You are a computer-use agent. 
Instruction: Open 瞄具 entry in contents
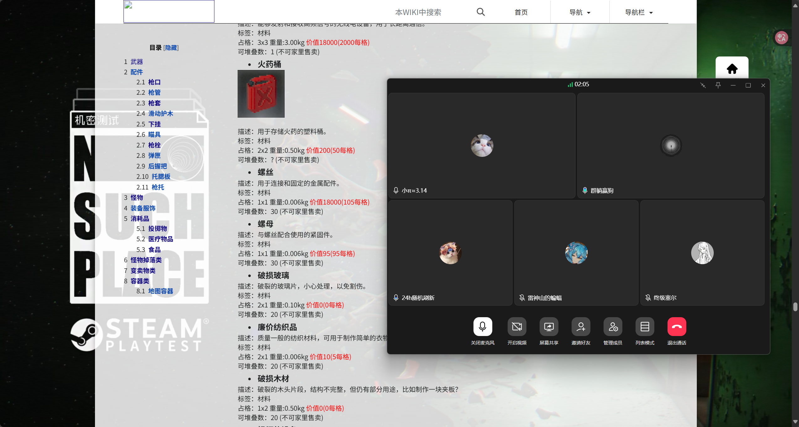155,135
